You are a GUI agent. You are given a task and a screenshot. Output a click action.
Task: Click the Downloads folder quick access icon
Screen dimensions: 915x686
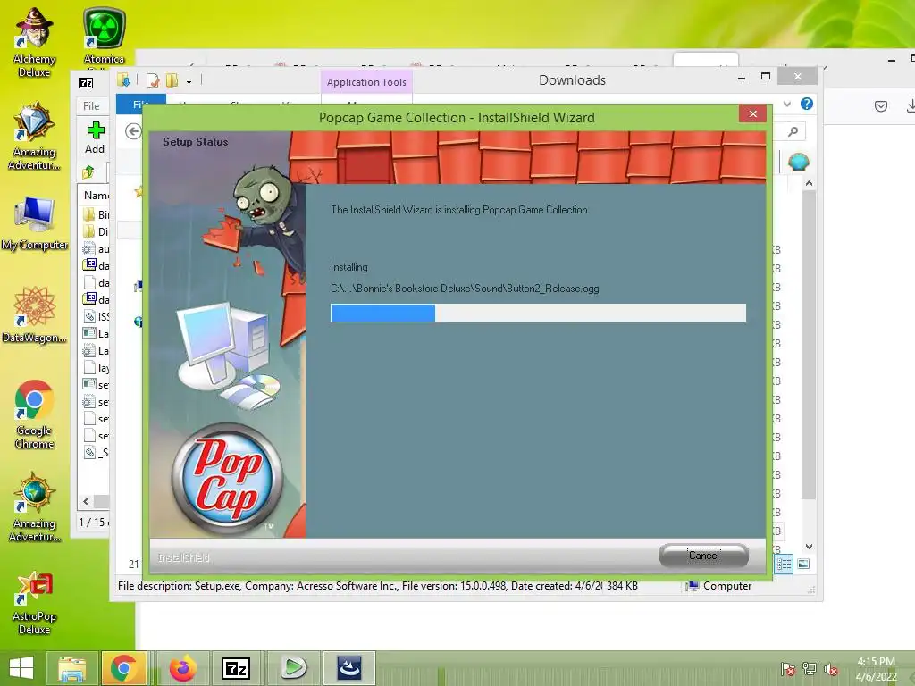pyautogui.click(x=123, y=80)
